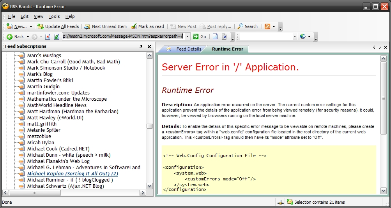Click feed icon beside matt.griffith
Screen dimensions: 391x208
(23, 124)
